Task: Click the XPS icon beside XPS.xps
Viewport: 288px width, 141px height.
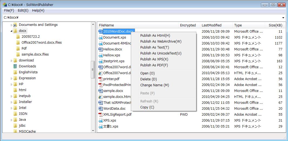Action: [101, 120]
